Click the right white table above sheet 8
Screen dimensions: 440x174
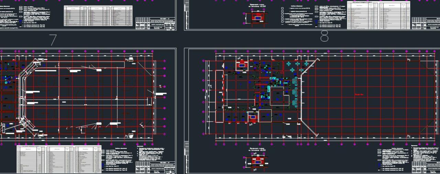[x=395, y=16]
